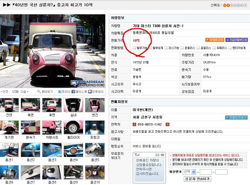Share the listing via 트위터 icon
Image resolution: width=250 pixels, height=185 pixels.
tap(60, 92)
